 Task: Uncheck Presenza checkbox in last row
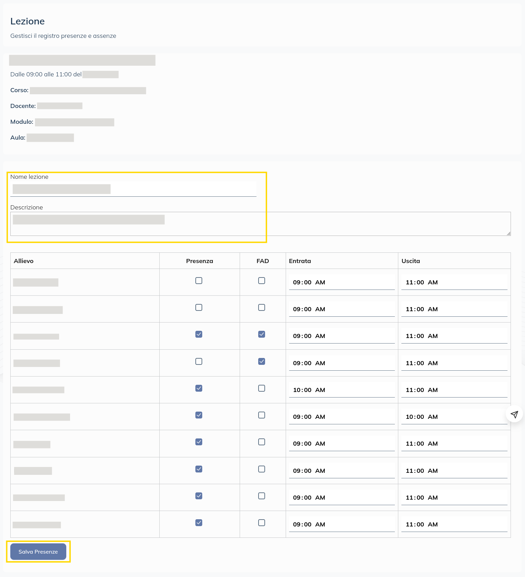tap(199, 523)
